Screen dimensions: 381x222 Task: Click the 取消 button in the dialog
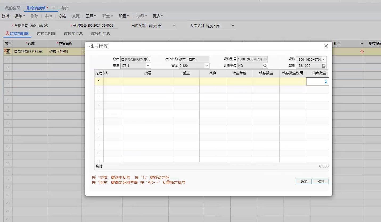321,181
